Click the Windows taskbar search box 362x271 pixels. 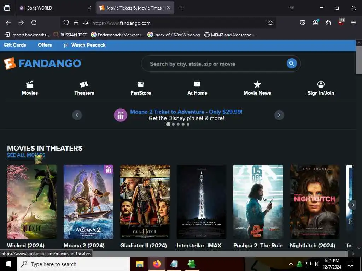click(x=74, y=264)
